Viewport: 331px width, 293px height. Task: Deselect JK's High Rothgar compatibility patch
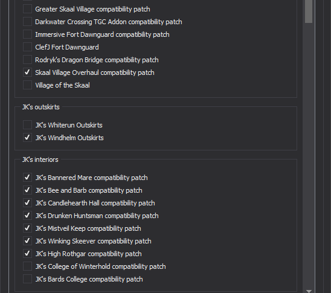point(27,254)
